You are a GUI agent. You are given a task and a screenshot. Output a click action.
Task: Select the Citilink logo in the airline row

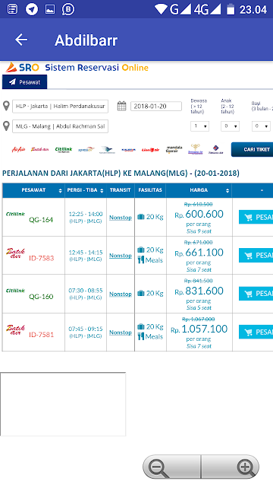(64, 150)
